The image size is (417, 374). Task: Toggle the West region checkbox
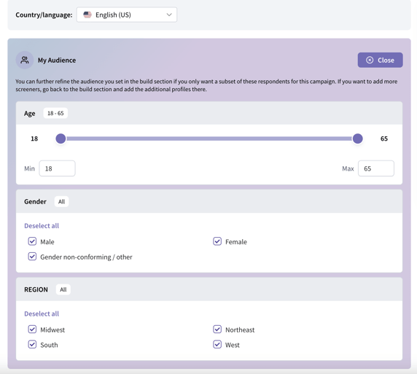click(x=217, y=344)
